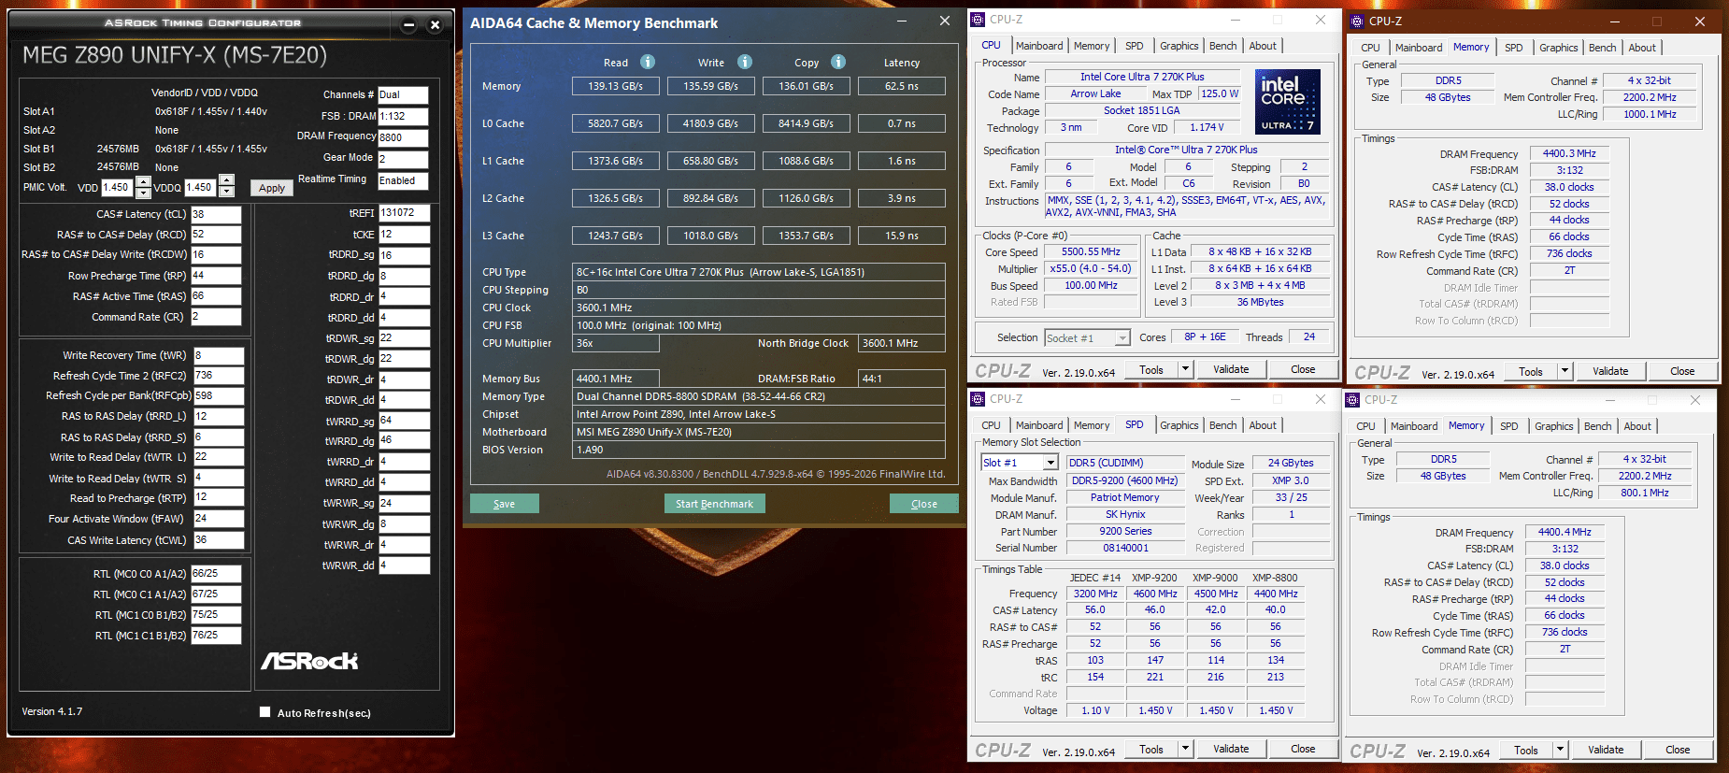Click the CPU-Z title icon in the CPU tab window

(x=978, y=19)
